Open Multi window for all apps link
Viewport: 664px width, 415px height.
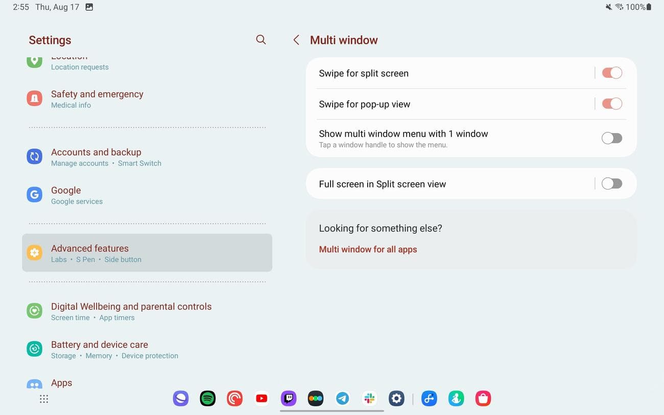tap(368, 249)
